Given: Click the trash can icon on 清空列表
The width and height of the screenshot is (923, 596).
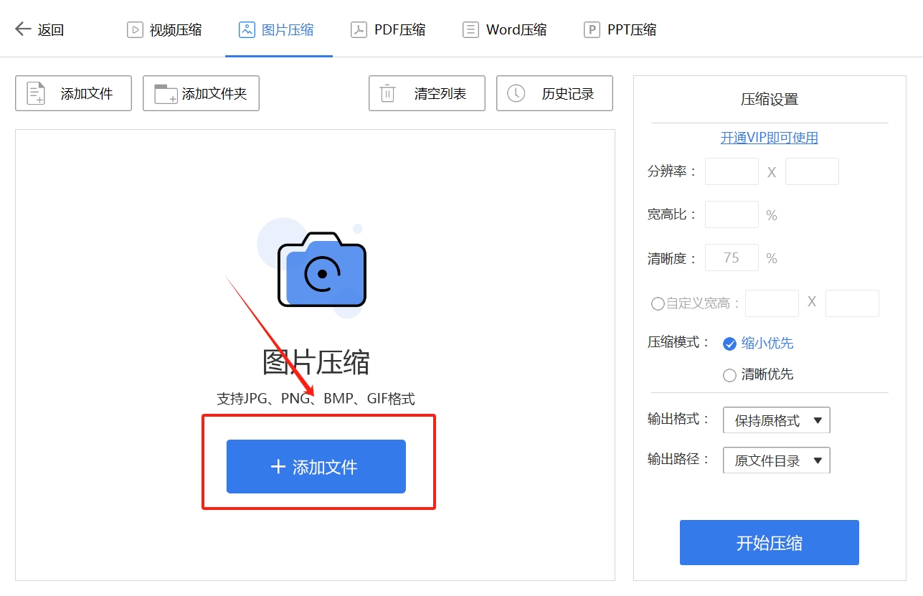Looking at the screenshot, I should pyautogui.click(x=387, y=93).
